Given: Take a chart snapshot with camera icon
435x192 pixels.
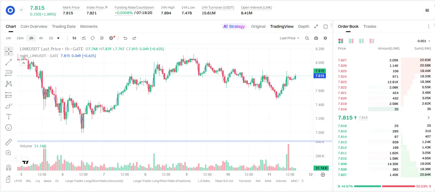Looking at the screenshot, I should pyautogui.click(x=316, y=38).
